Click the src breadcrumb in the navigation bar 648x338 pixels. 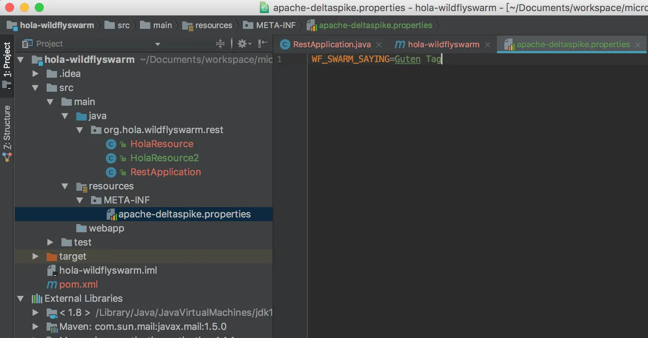(117, 25)
